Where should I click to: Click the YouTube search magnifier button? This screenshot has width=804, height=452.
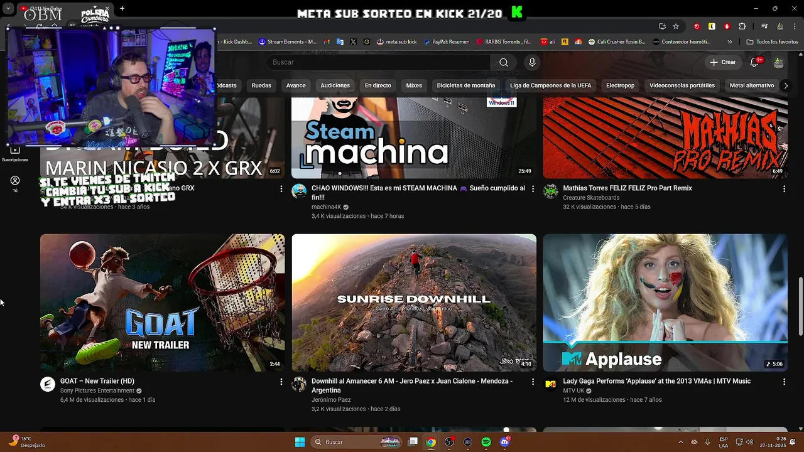tap(504, 62)
